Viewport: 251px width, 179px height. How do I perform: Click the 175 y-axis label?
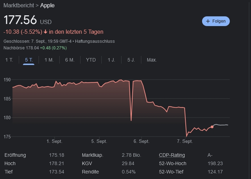7,137
